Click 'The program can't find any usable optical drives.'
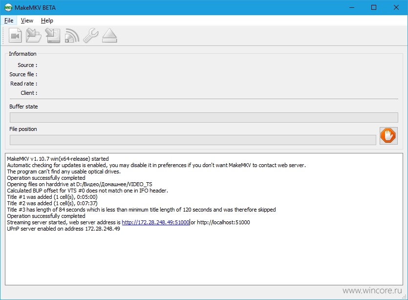Image resolution: width=408 pixels, height=300 pixels. tap(64, 171)
